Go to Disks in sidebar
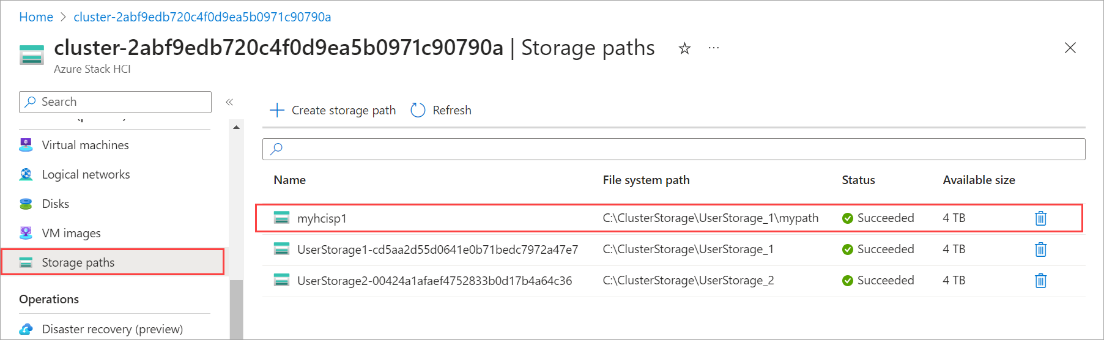Viewport: 1104px width, 340px height. tap(55, 204)
